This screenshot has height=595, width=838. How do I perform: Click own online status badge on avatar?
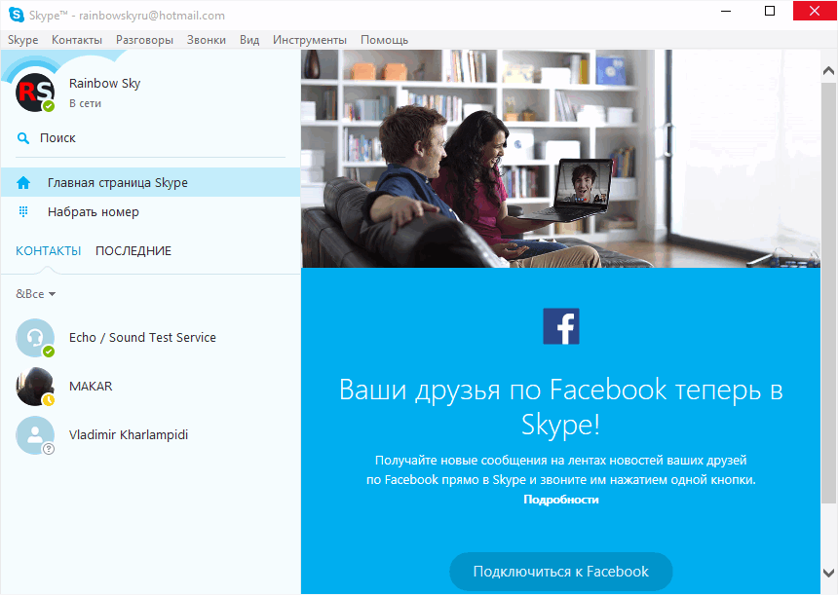point(49,106)
